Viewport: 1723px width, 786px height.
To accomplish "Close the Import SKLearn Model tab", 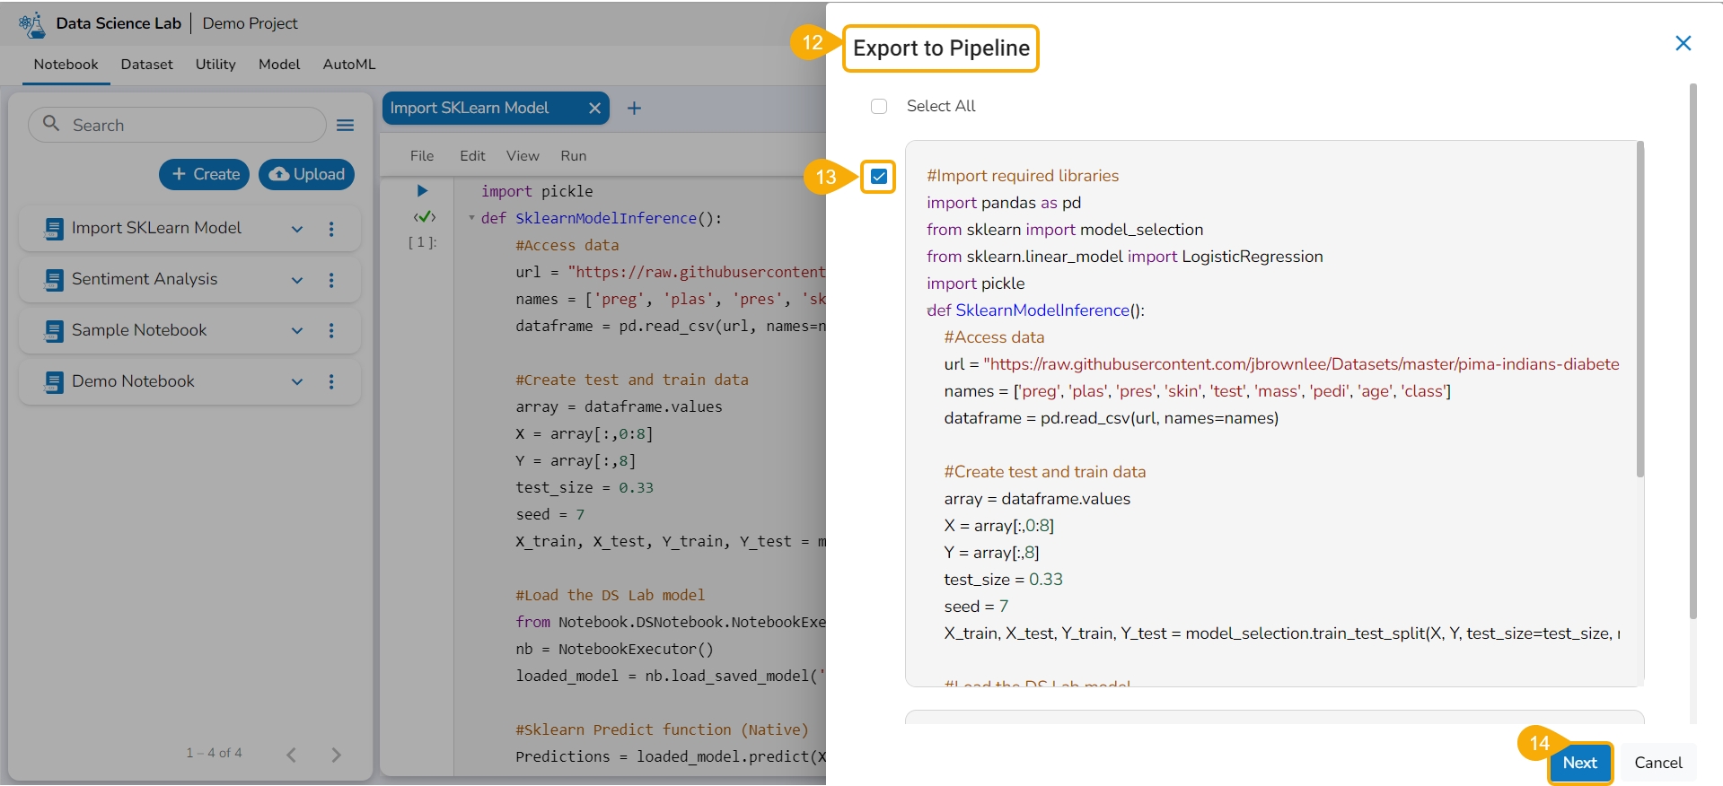I will (594, 109).
